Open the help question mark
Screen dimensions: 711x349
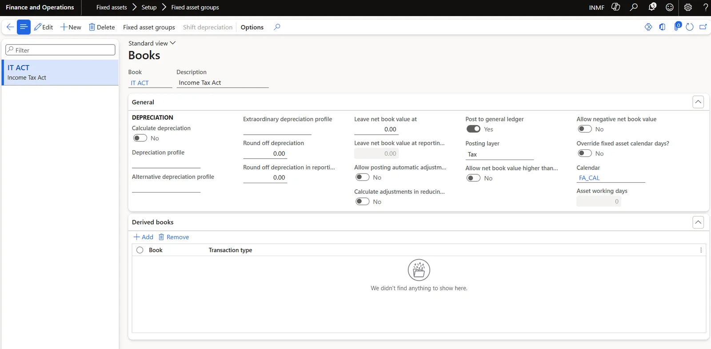[705, 7]
